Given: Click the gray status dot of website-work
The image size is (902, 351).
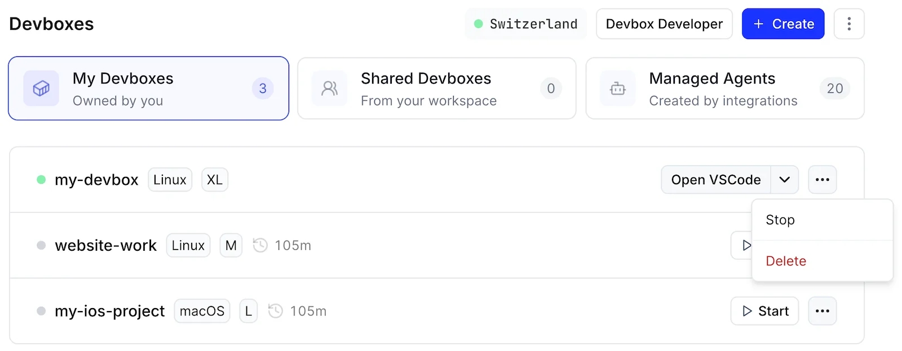Looking at the screenshot, I should (x=41, y=245).
